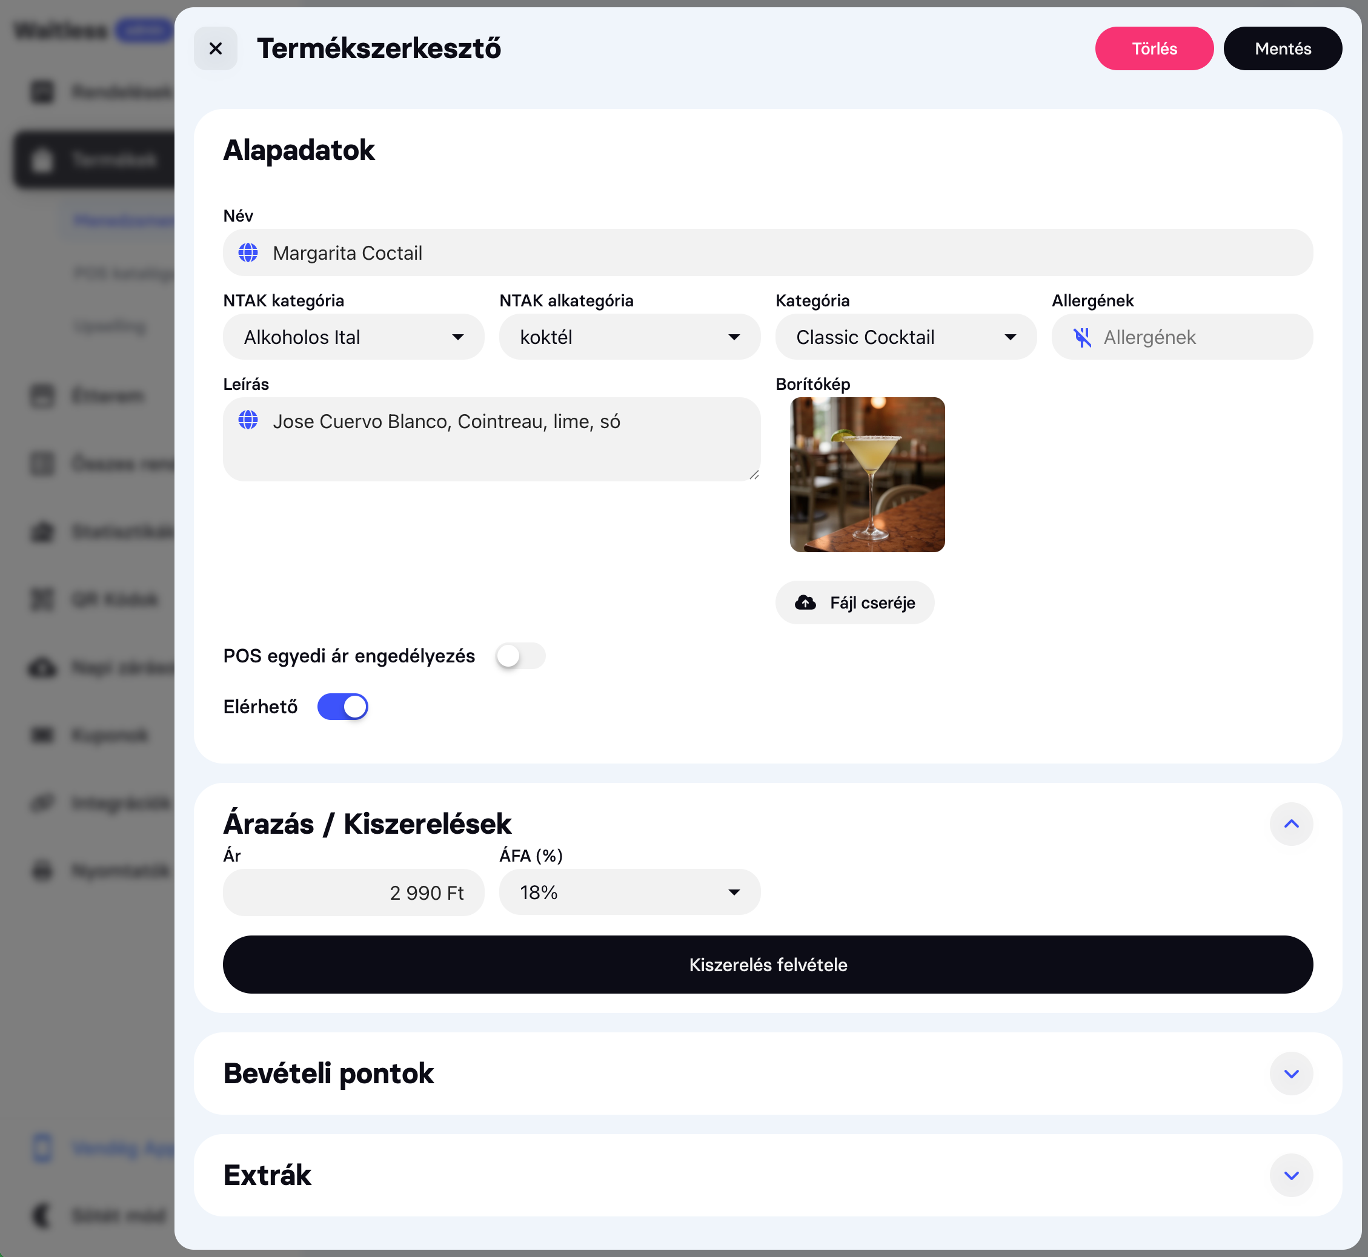This screenshot has width=1368, height=1257.
Task: Click the Ár price input field
Action: [353, 892]
